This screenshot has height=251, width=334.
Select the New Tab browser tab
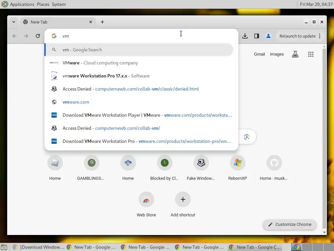pos(58,22)
